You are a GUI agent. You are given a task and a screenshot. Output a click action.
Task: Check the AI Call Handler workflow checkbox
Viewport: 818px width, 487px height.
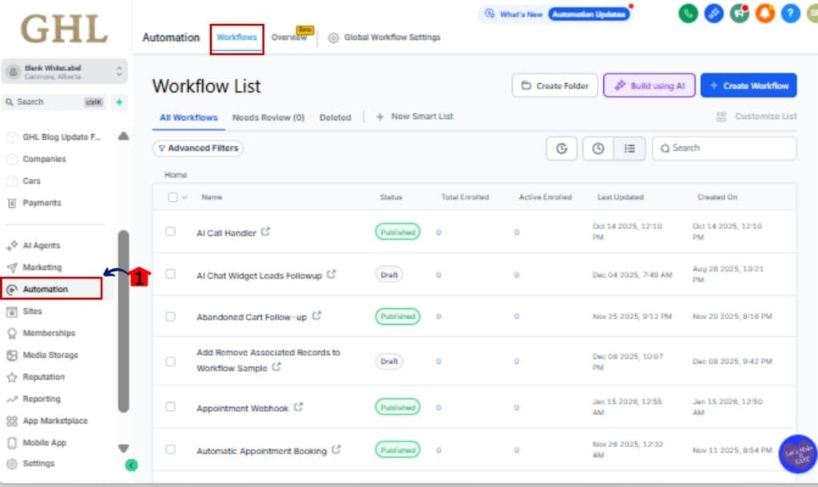click(169, 232)
